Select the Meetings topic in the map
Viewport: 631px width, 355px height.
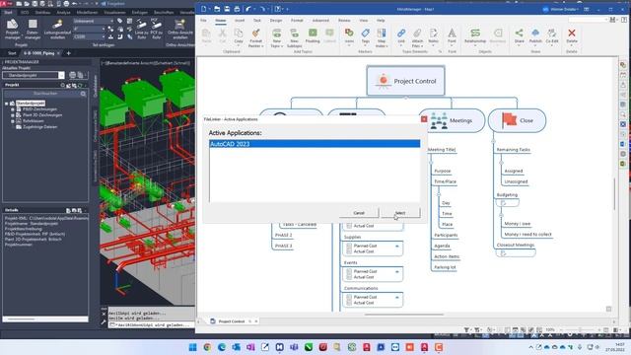pos(452,120)
